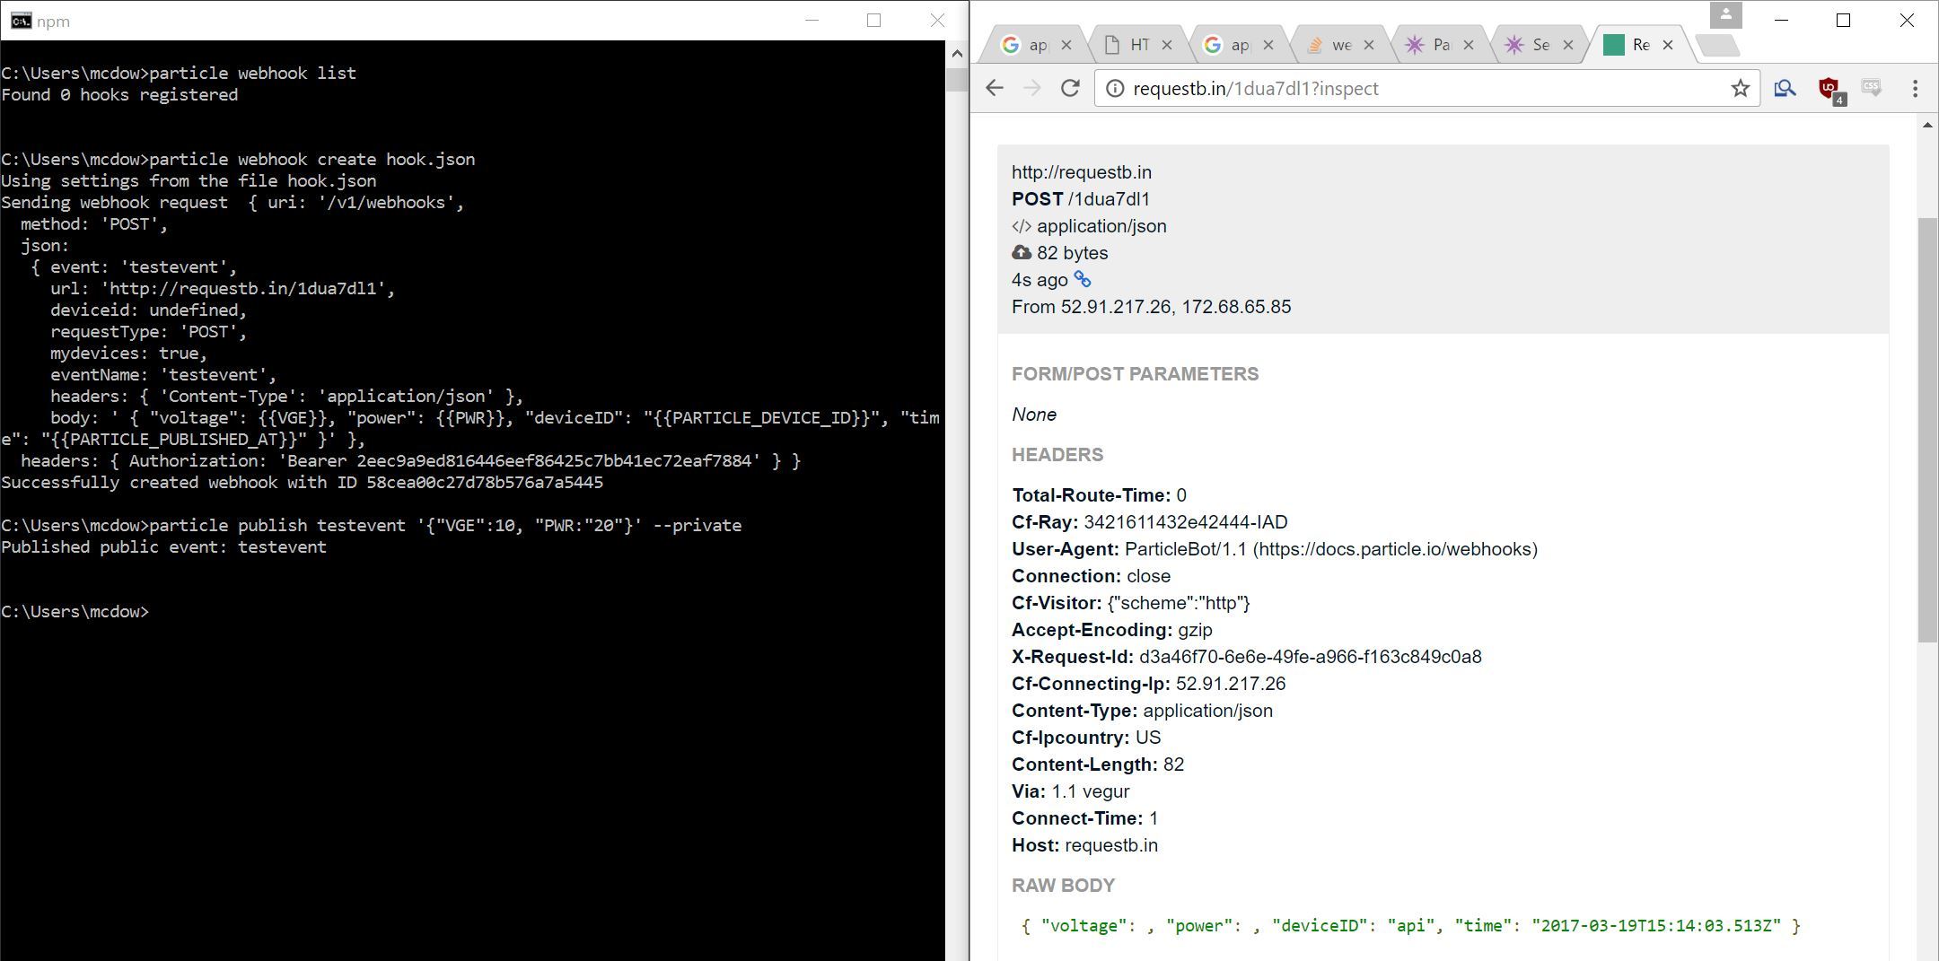Switch to the 'Pa' Particle tab
Screen dimensions: 1939x961
click(1440, 44)
